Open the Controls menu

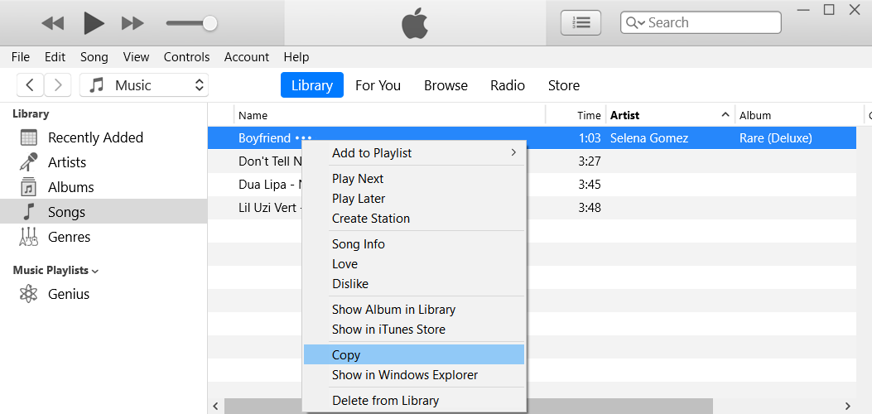187,56
